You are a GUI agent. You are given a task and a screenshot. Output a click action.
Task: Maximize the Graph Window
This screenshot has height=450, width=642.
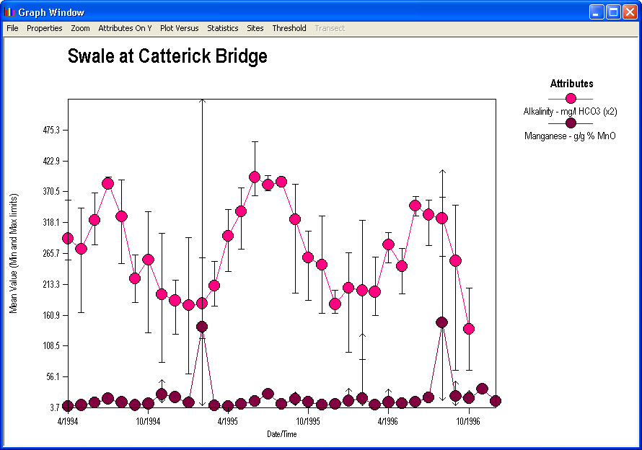coord(613,12)
